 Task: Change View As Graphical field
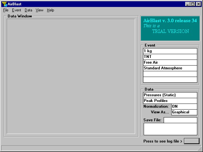(x=184, y=112)
